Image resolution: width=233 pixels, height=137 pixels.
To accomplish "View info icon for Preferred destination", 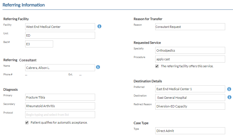I will pos(229,89).
